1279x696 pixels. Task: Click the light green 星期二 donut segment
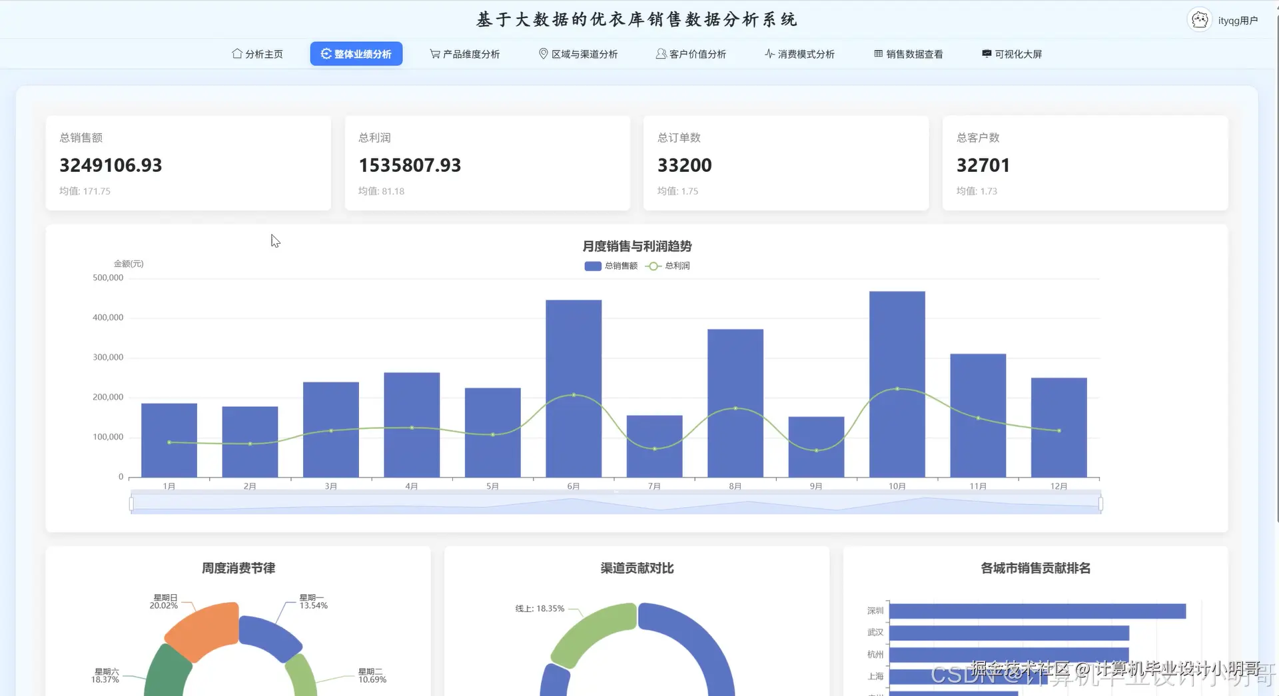point(303,676)
